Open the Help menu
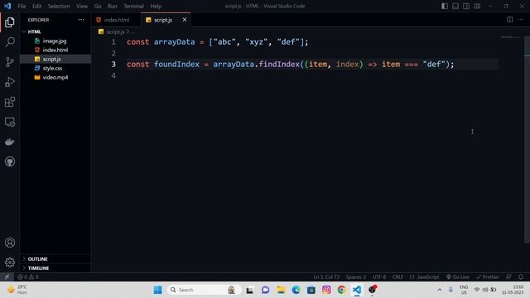This screenshot has width=530, height=298. (156, 6)
